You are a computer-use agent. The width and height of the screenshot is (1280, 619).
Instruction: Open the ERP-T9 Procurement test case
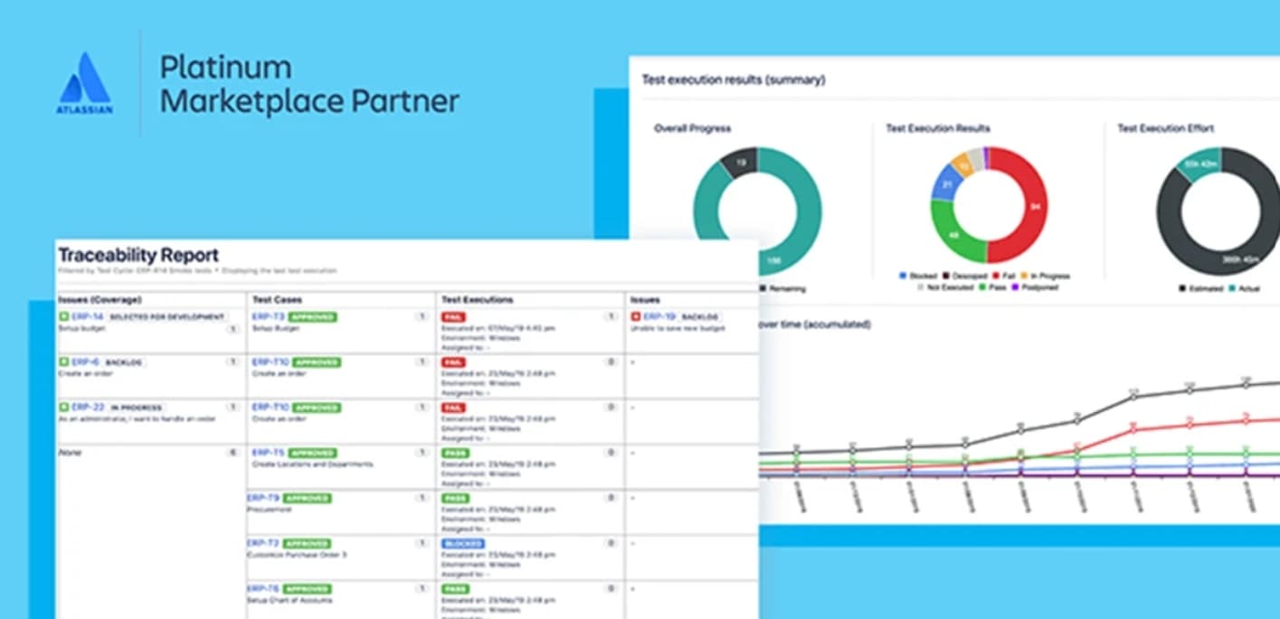(x=263, y=498)
